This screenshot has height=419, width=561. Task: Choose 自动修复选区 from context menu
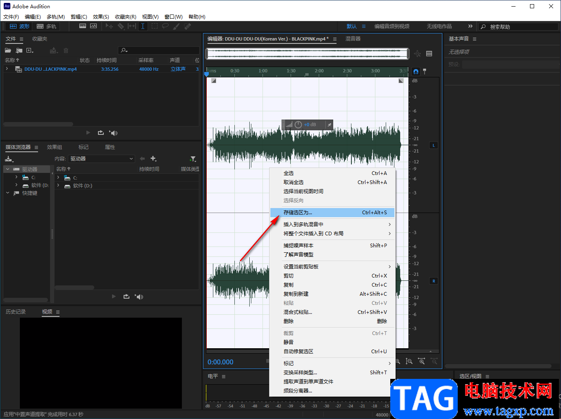[x=332, y=352]
